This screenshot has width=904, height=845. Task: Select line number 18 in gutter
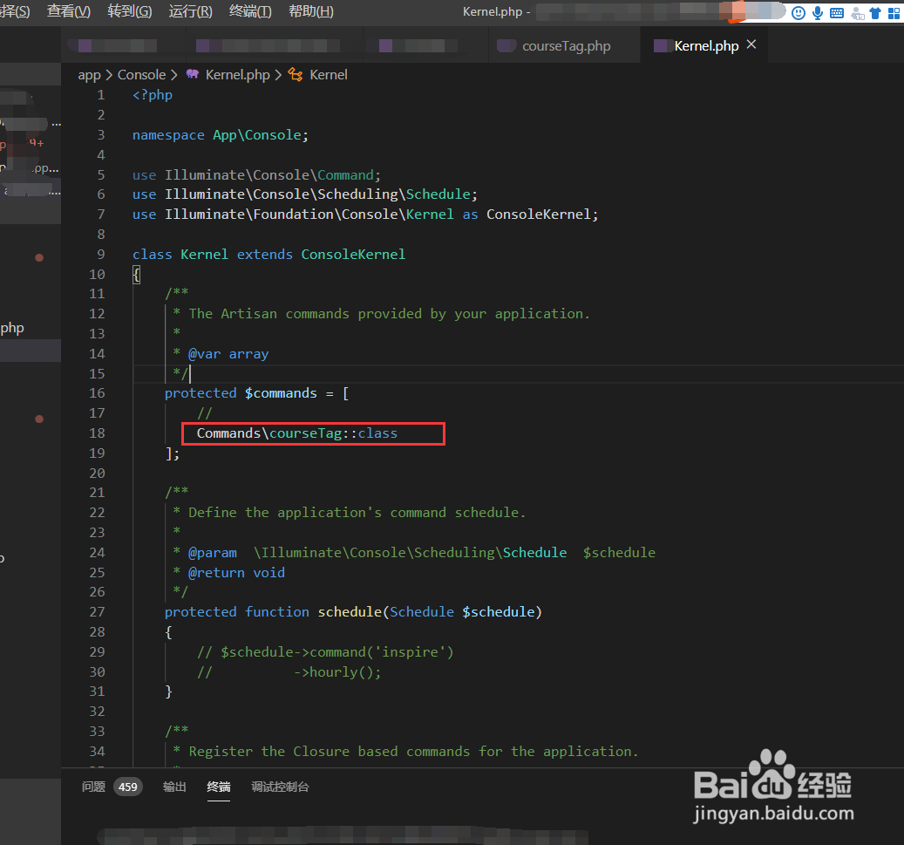[x=97, y=433]
